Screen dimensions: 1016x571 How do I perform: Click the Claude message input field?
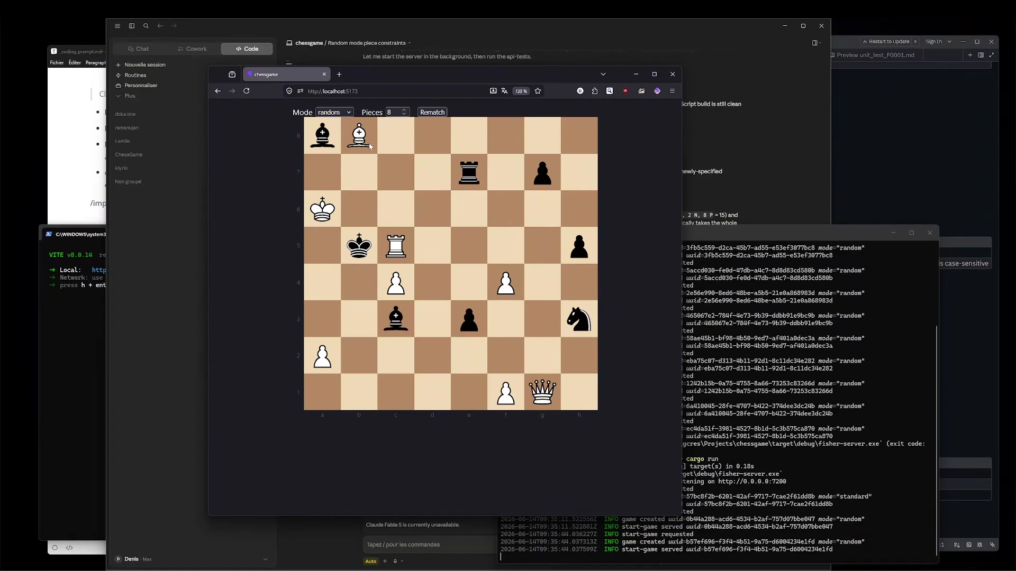tap(430, 545)
